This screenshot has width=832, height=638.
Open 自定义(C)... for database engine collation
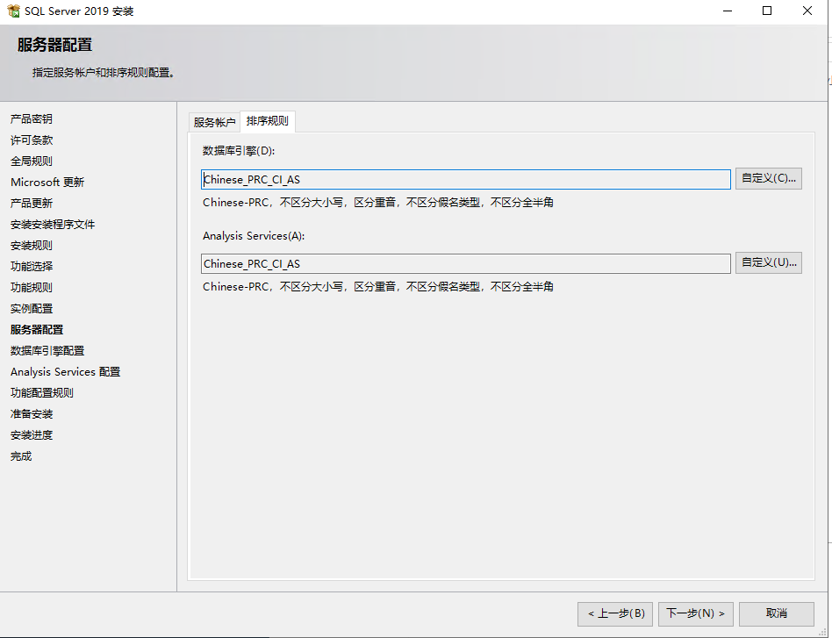click(x=768, y=178)
